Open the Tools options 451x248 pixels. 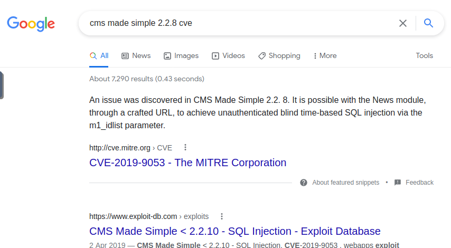click(x=424, y=55)
